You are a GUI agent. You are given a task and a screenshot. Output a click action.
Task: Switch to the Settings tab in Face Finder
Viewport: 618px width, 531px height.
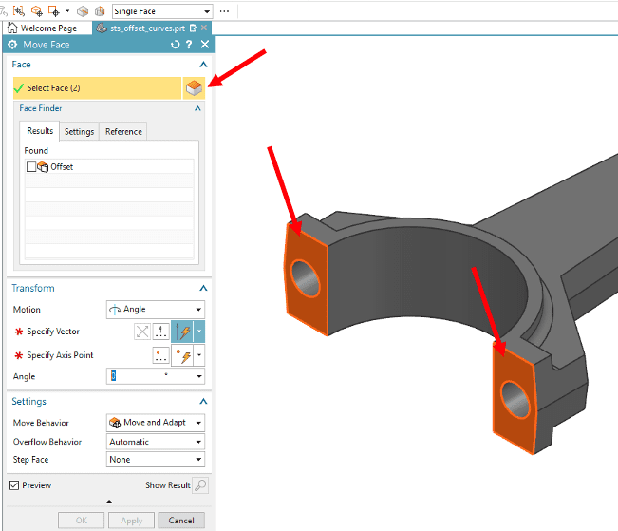pyautogui.click(x=79, y=131)
